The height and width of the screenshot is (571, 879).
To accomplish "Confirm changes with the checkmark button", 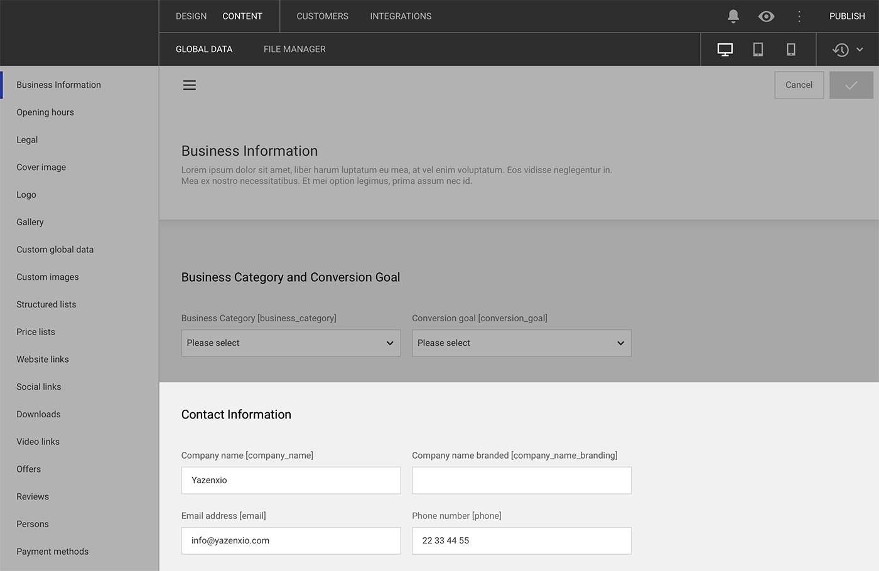I will pyautogui.click(x=851, y=85).
